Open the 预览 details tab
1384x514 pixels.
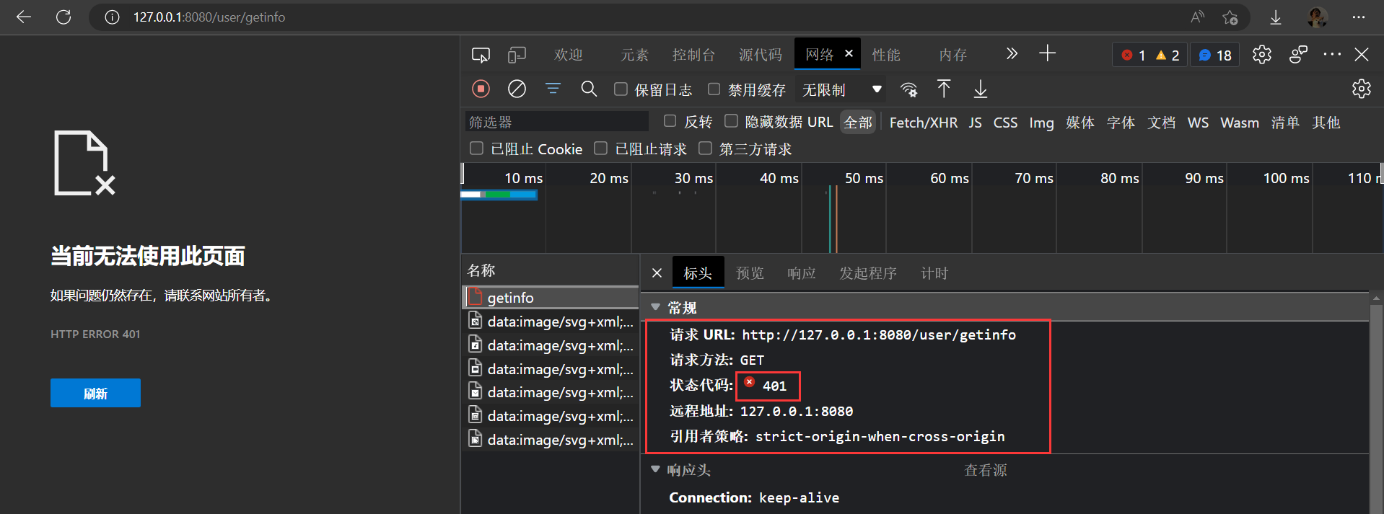tap(750, 273)
